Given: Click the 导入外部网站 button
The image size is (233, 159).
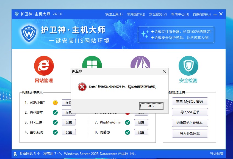Looking at the screenshot, I should pyautogui.click(x=190, y=134).
